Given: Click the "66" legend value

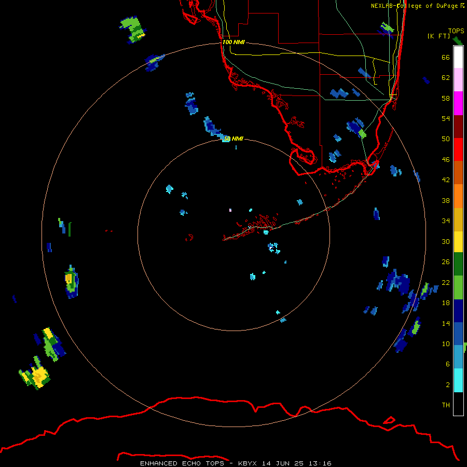Looking at the screenshot, I should tap(446, 57).
